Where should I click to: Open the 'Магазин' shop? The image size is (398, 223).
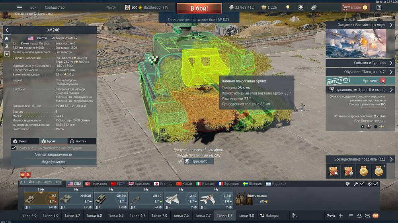[355, 7]
